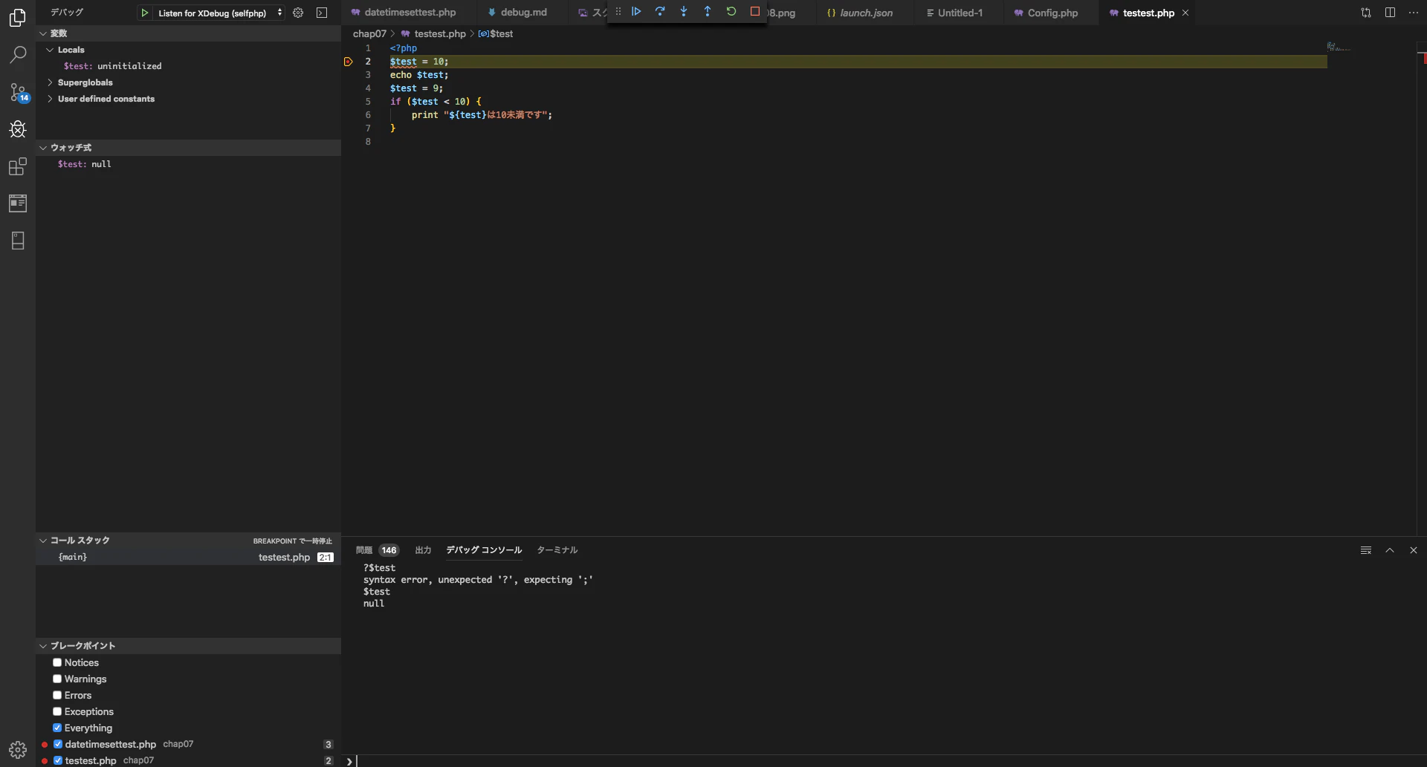
Task: Open launch.json via debug config gear
Action: [x=298, y=13]
